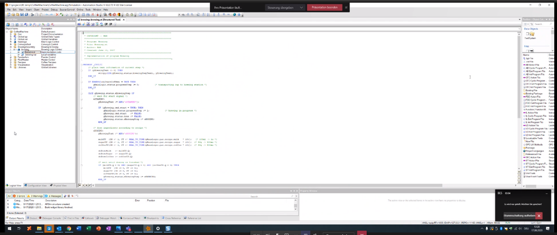Screen dimensions: 557x235
Task: Select the Logical View tab
Action: tap(13, 185)
